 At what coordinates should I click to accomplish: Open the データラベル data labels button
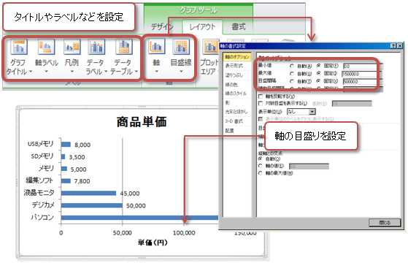pos(96,57)
